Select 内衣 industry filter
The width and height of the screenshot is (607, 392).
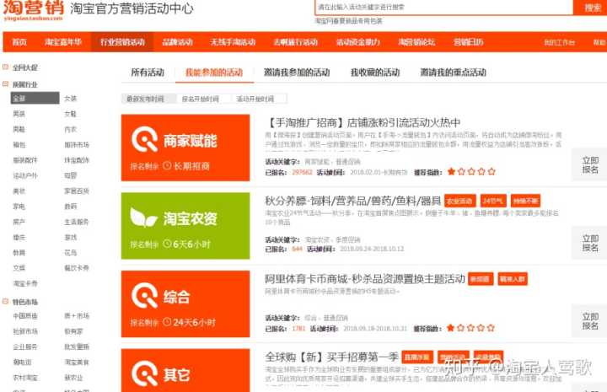(71, 129)
